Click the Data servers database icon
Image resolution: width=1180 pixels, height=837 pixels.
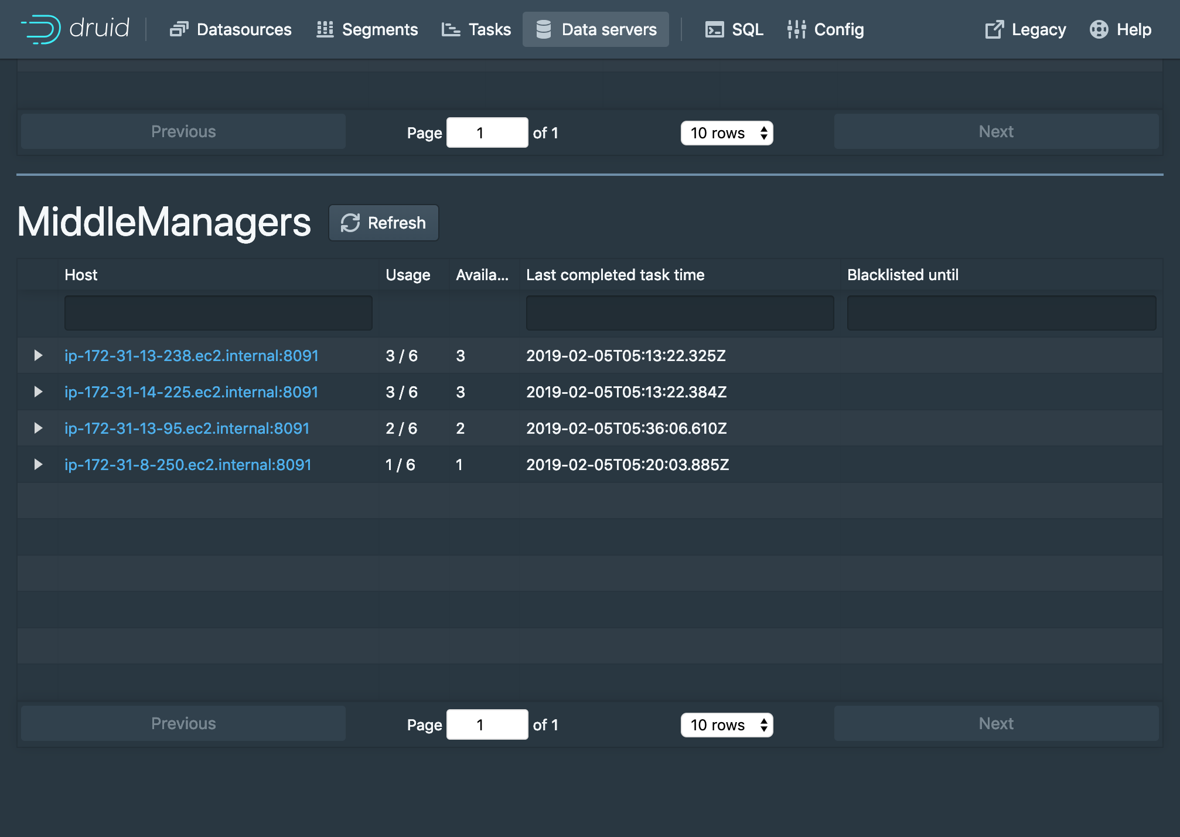pos(544,29)
